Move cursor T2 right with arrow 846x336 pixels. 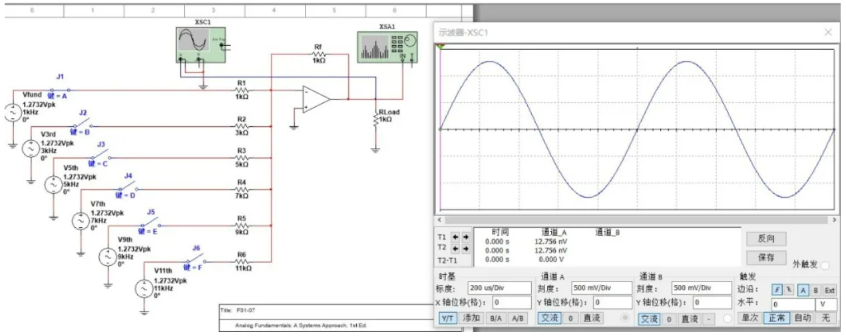tap(466, 248)
